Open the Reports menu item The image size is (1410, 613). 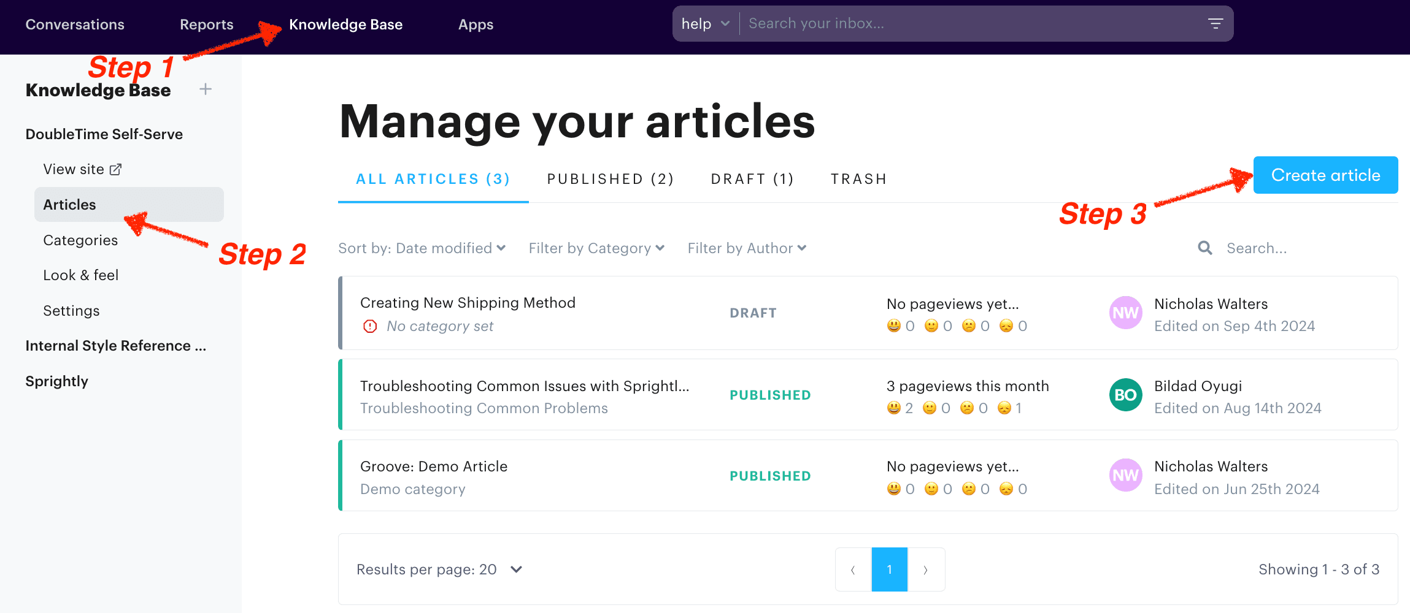(x=206, y=24)
